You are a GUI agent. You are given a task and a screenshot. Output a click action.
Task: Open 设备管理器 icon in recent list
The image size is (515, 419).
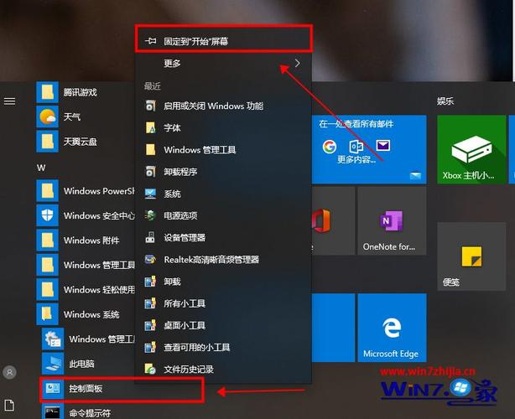coord(150,237)
